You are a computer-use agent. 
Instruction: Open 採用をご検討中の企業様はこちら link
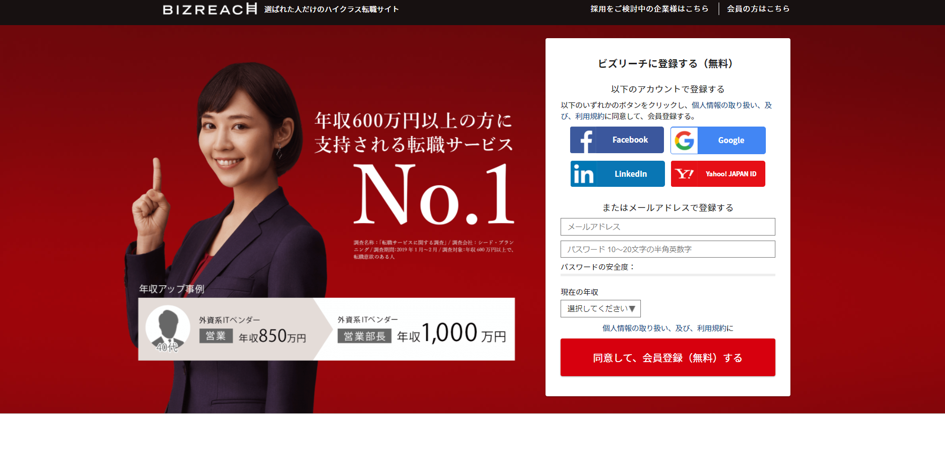[649, 9]
